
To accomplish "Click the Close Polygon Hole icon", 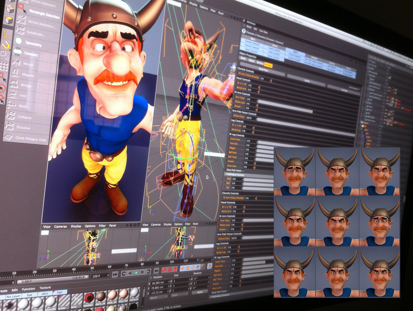I will 8,137.
